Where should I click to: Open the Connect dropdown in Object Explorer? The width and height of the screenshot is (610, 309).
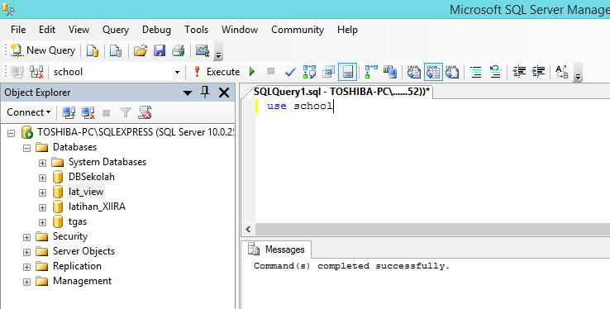point(29,112)
